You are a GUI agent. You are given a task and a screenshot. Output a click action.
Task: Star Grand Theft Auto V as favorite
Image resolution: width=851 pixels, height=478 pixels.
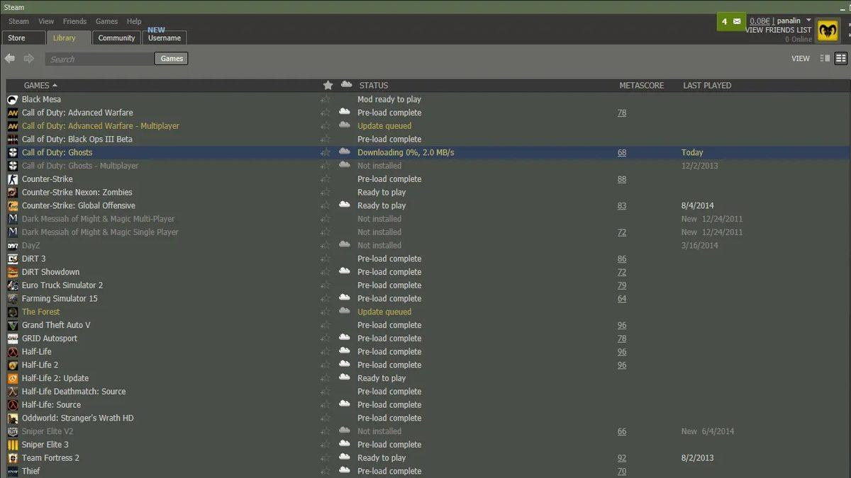point(326,324)
